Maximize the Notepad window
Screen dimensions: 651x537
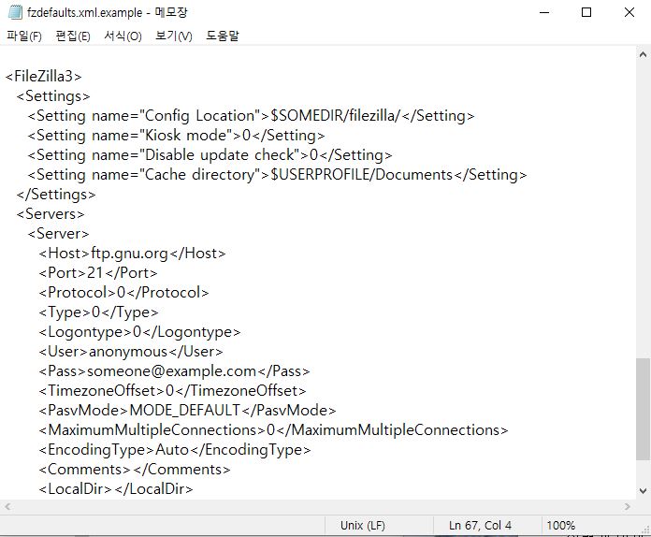coord(586,12)
